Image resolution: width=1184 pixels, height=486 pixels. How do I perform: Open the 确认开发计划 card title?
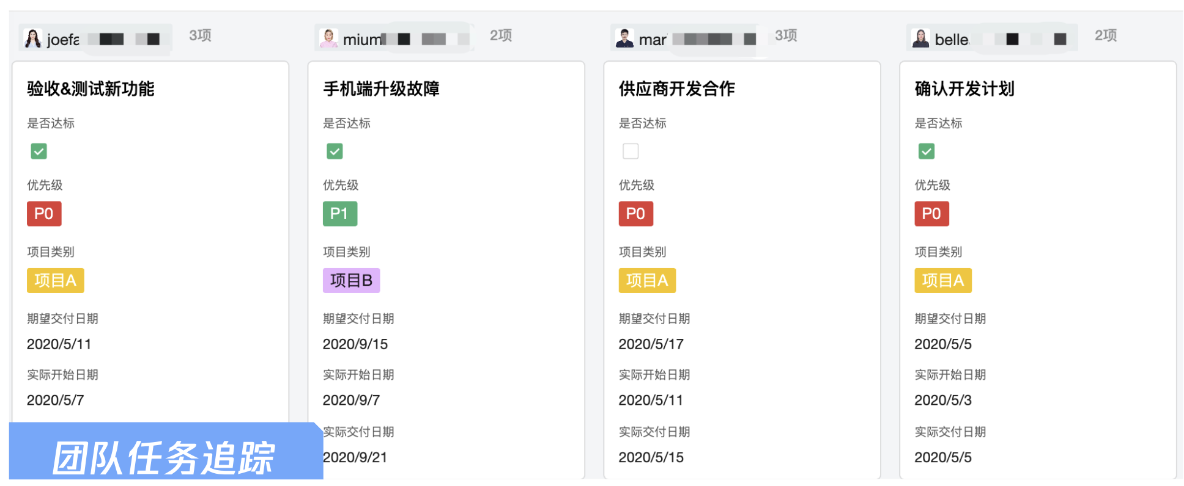tap(964, 89)
